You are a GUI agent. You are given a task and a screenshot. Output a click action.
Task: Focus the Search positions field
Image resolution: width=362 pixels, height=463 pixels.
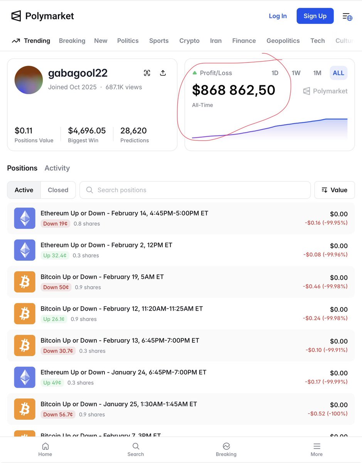195,190
